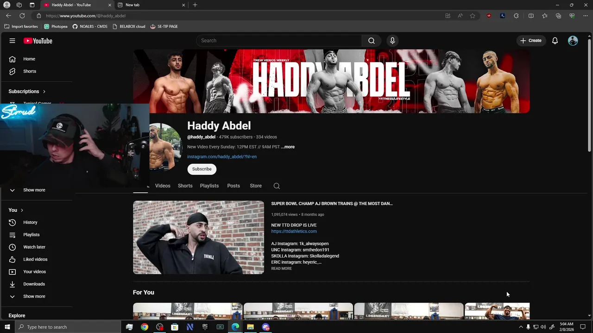The width and height of the screenshot is (593, 333).
Task: Open Edge split screen button
Action: [531, 16]
